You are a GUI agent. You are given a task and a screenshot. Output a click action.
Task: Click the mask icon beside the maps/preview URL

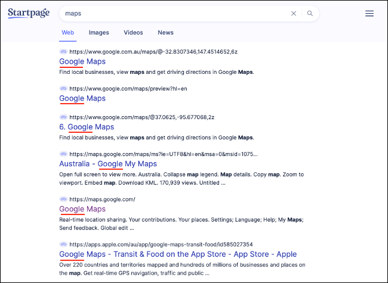point(63,88)
